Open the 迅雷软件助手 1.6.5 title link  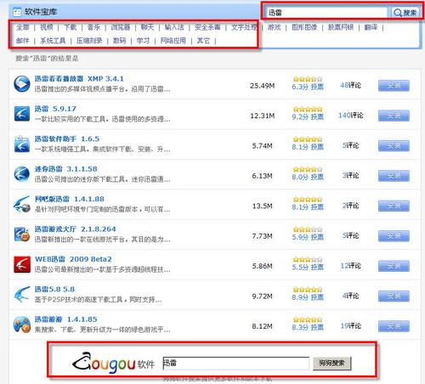(x=67, y=138)
